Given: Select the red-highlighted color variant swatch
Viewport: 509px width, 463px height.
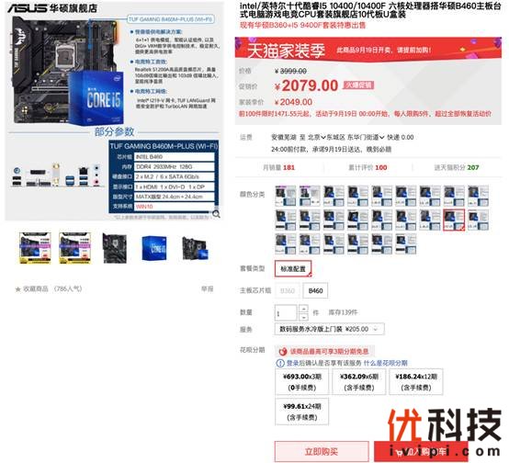Looking at the screenshot, I should pos(454,220).
